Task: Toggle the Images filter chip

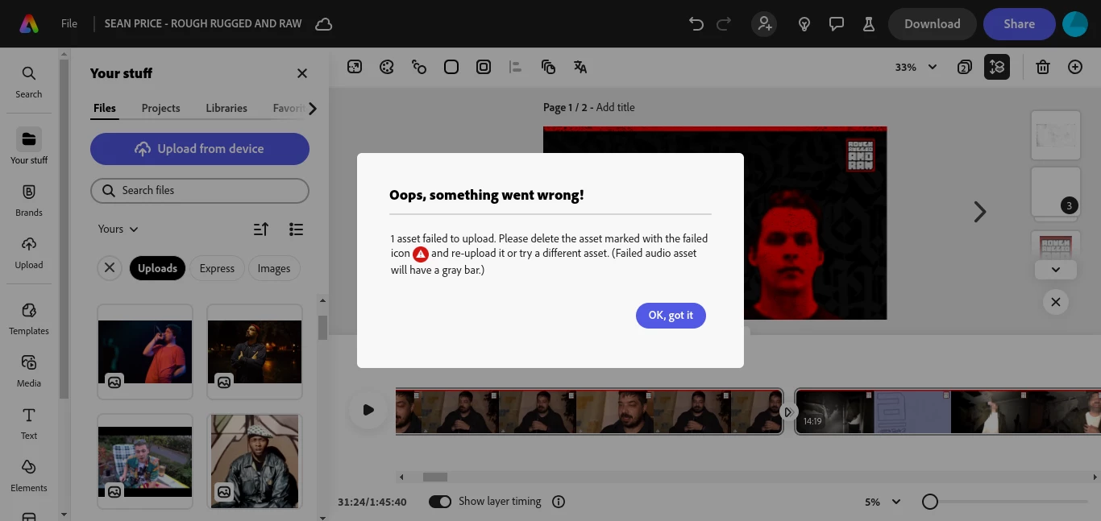Action: coord(274,268)
